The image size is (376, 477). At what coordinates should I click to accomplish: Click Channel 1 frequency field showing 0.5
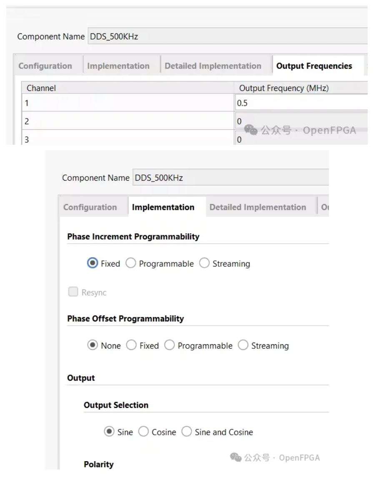300,103
